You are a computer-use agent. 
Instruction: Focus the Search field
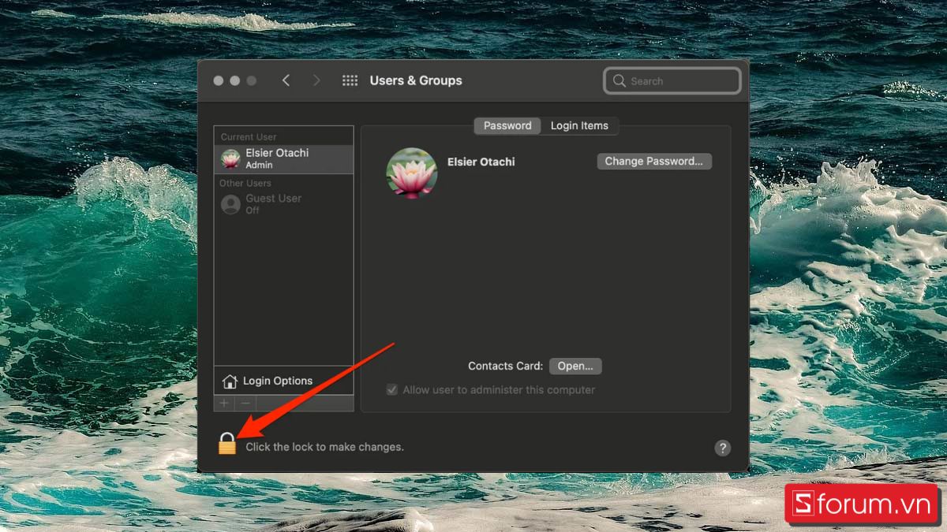tap(672, 80)
